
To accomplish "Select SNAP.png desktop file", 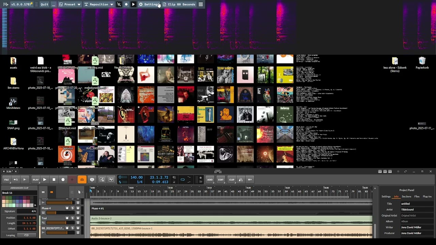I will click(x=13, y=124).
